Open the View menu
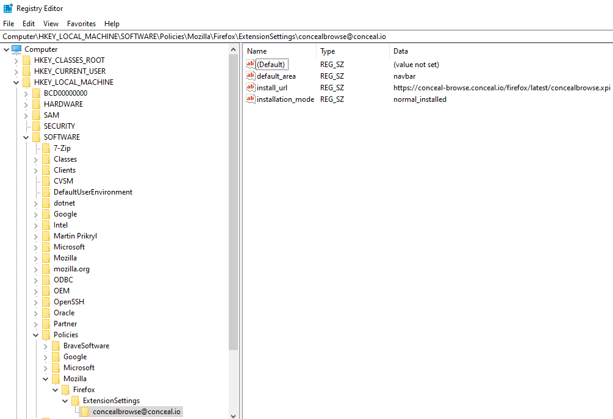613x419 pixels. pos(51,23)
